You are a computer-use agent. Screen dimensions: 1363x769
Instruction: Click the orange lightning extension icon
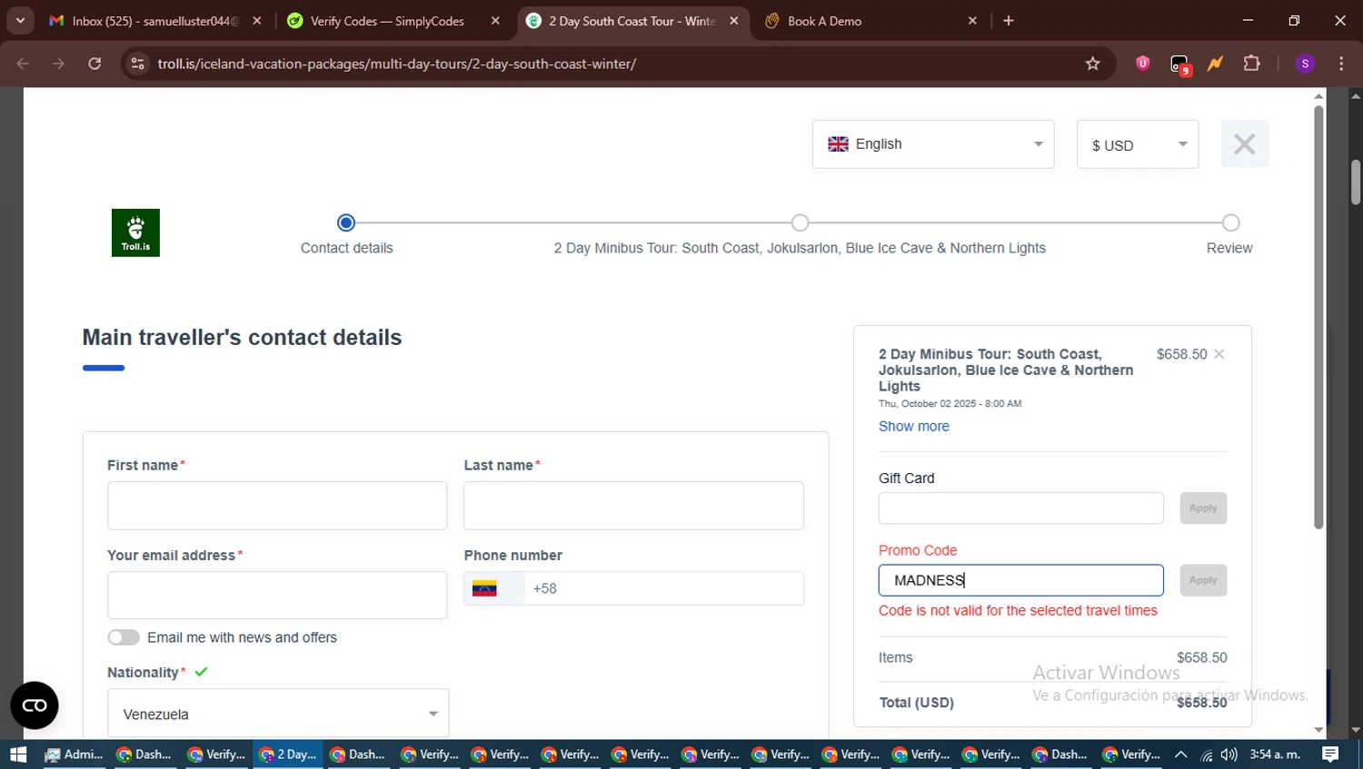tap(1215, 64)
